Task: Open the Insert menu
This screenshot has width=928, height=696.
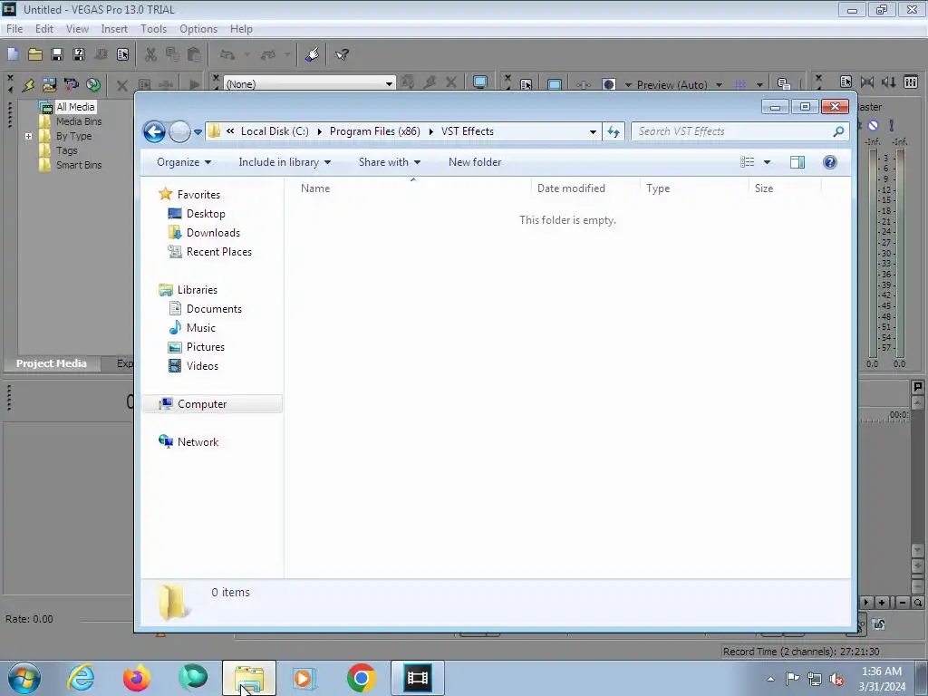Action: coord(114,28)
